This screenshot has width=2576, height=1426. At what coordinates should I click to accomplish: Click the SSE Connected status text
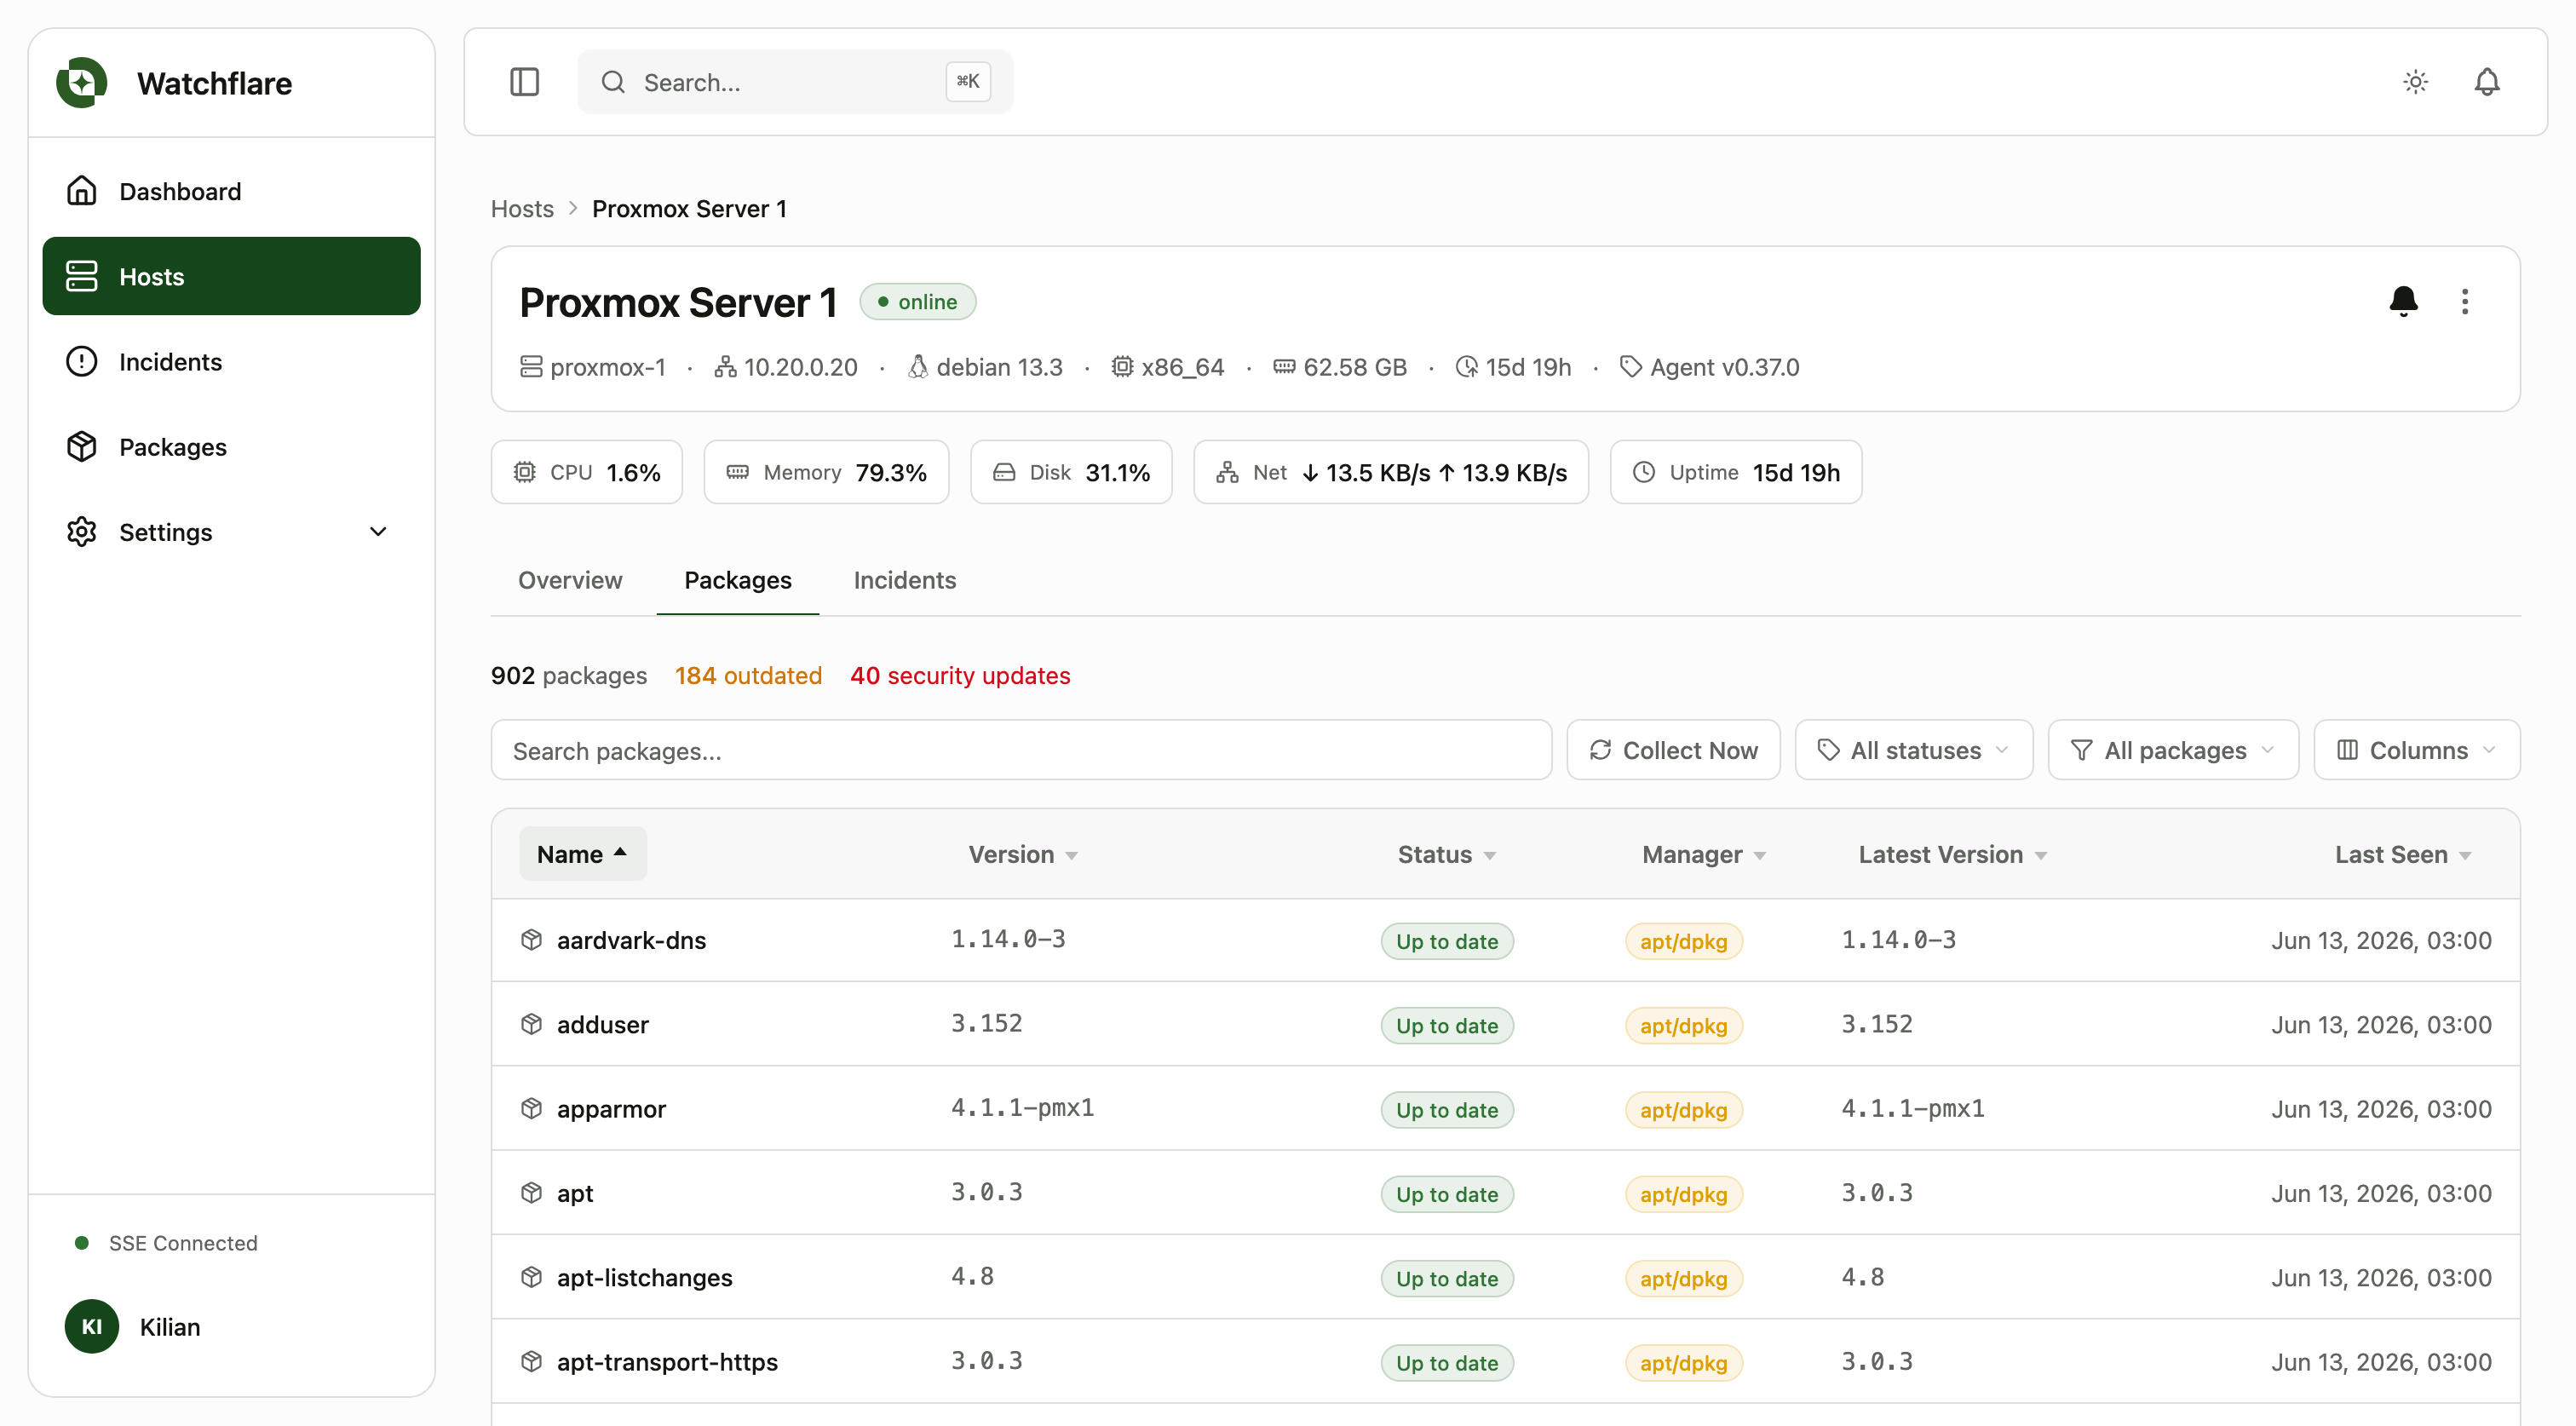pos(183,1242)
